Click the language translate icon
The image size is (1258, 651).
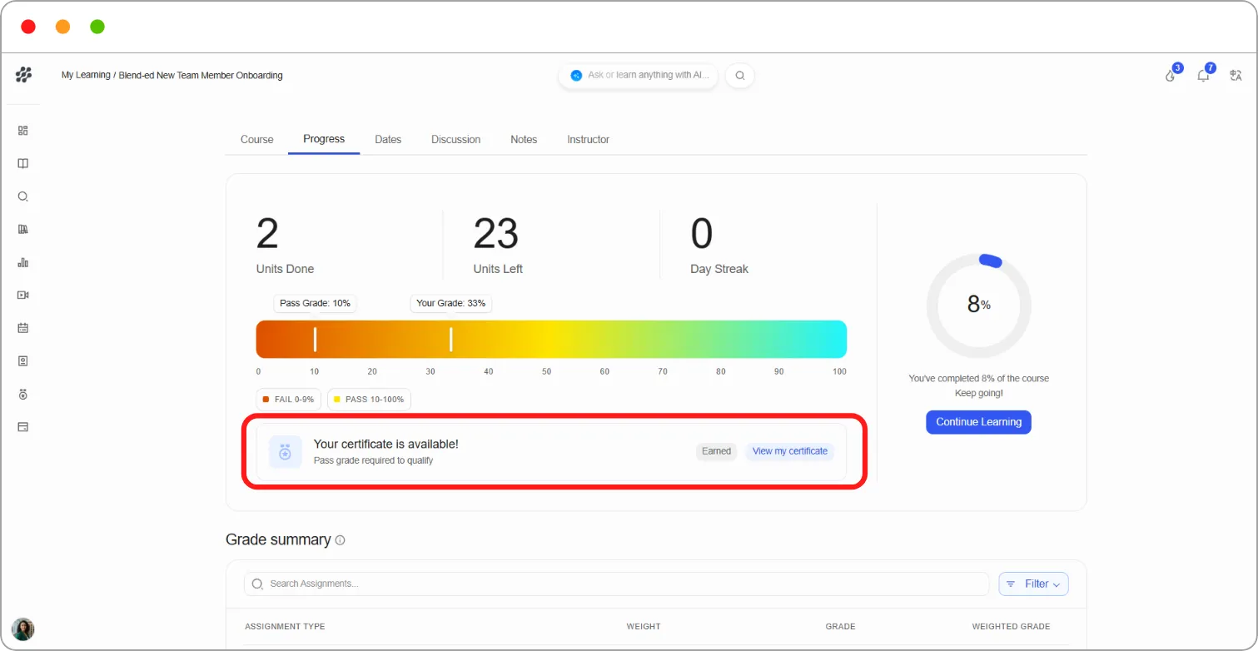point(1236,76)
